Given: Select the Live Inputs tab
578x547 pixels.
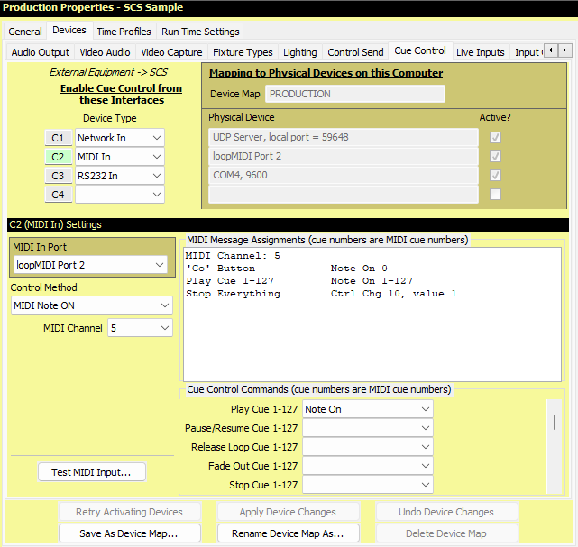Looking at the screenshot, I should tap(480, 52).
